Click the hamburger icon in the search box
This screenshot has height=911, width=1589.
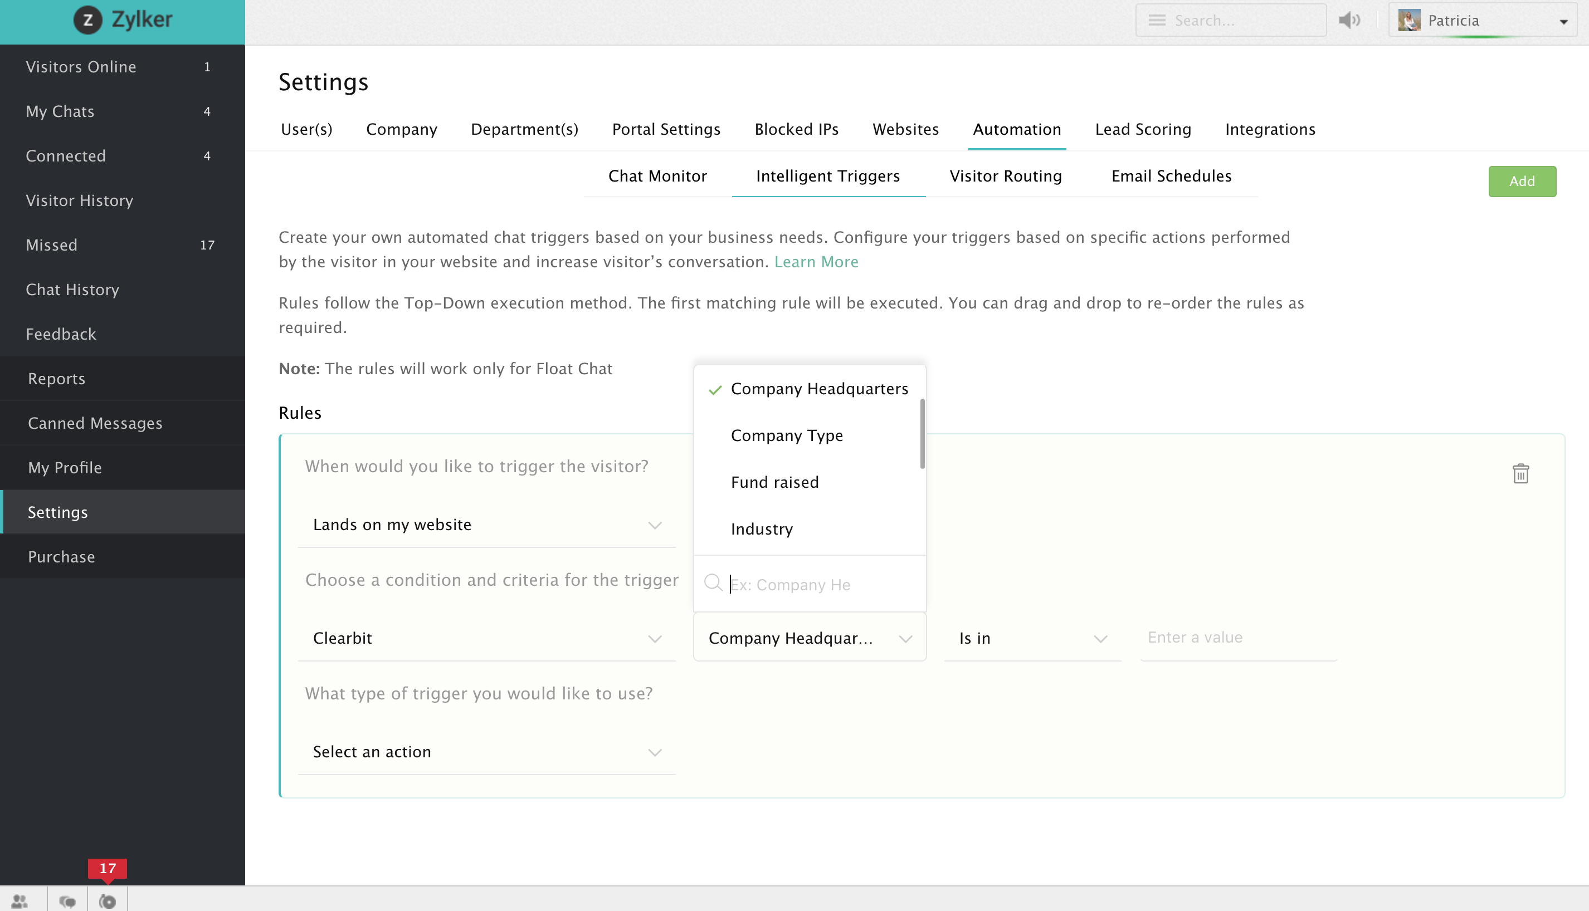pyautogui.click(x=1157, y=20)
